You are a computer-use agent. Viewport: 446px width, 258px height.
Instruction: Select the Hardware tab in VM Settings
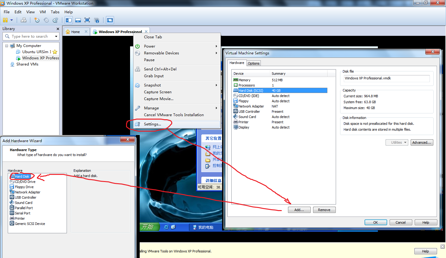pyautogui.click(x=237, y=63)
